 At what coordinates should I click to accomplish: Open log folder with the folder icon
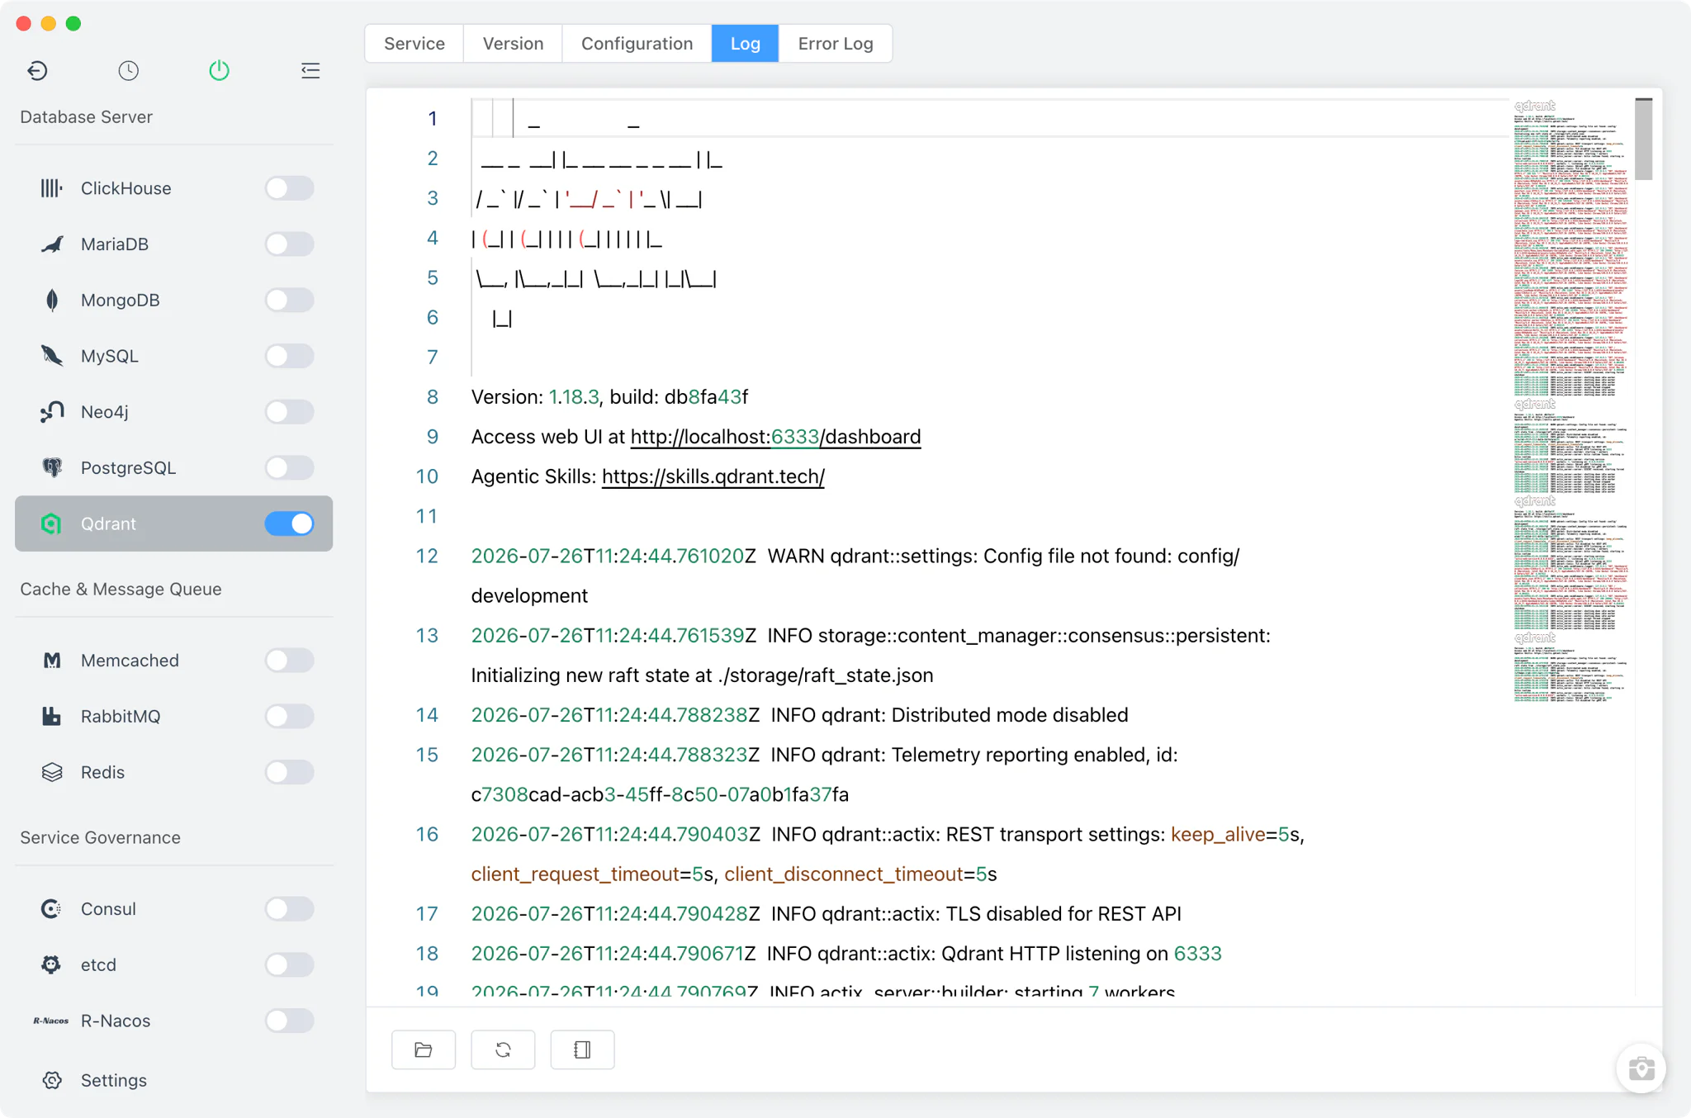(424, 1049)
